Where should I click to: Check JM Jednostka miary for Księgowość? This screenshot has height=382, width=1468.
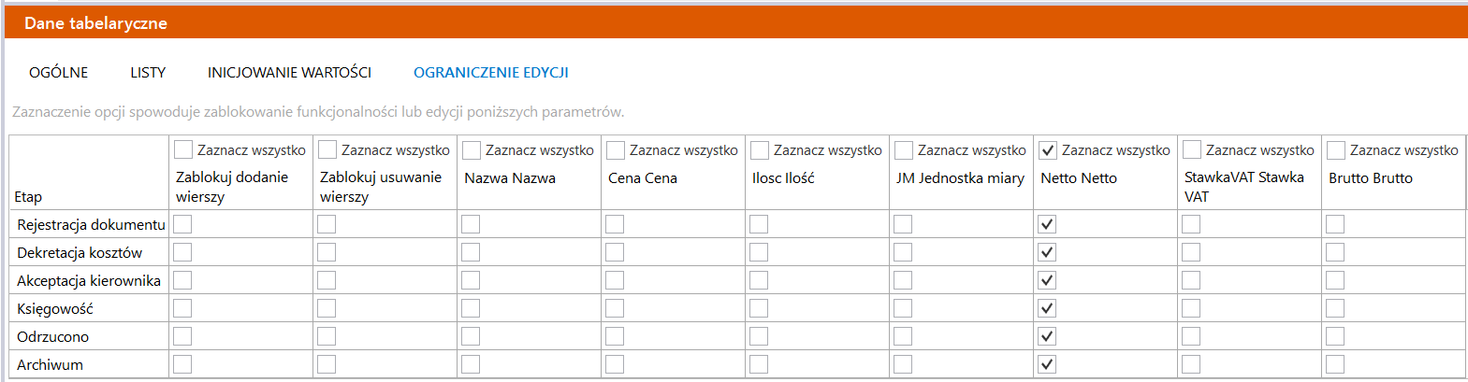(x=903, y=308)
